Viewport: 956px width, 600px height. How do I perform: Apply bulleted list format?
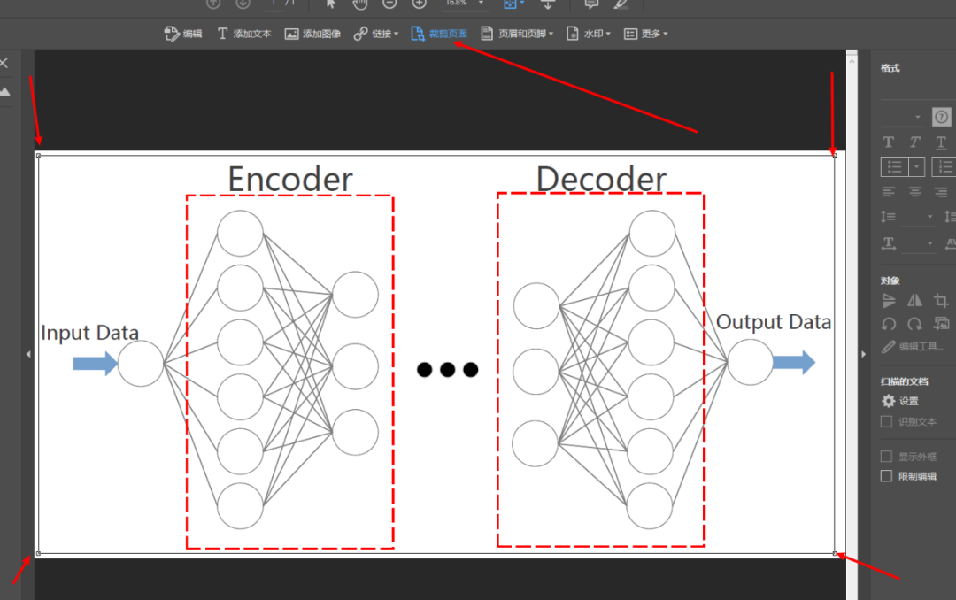coord(894,166)
